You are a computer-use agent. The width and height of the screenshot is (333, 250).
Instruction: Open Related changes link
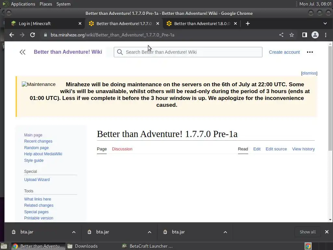pyautogui.click(x=39, y=205)
